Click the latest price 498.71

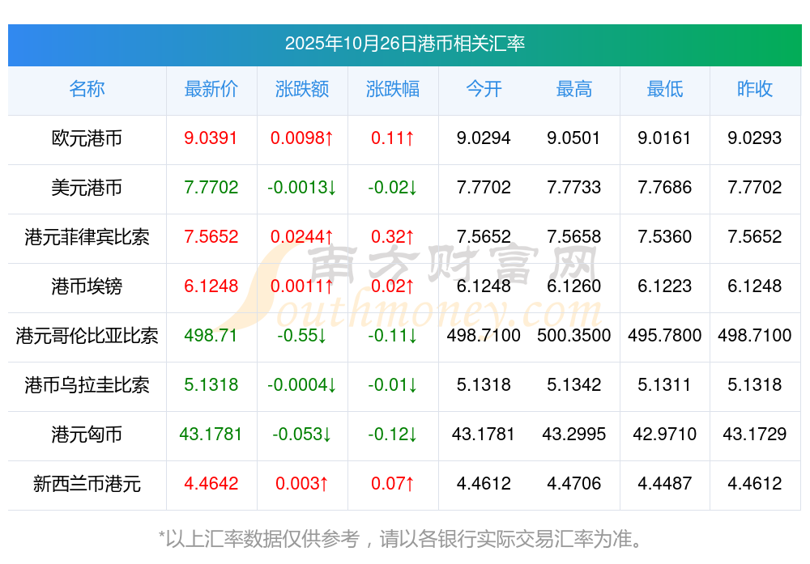211,336
